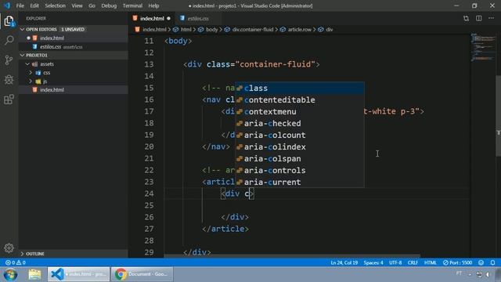This screenshot has width=501, height=282.
Task: Click the Port: 5500 Live Server status
Action: coord(457,262)
